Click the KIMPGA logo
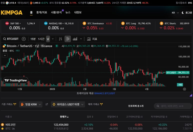The width and height of the screenshot is (193, 132). pos(12,12)
